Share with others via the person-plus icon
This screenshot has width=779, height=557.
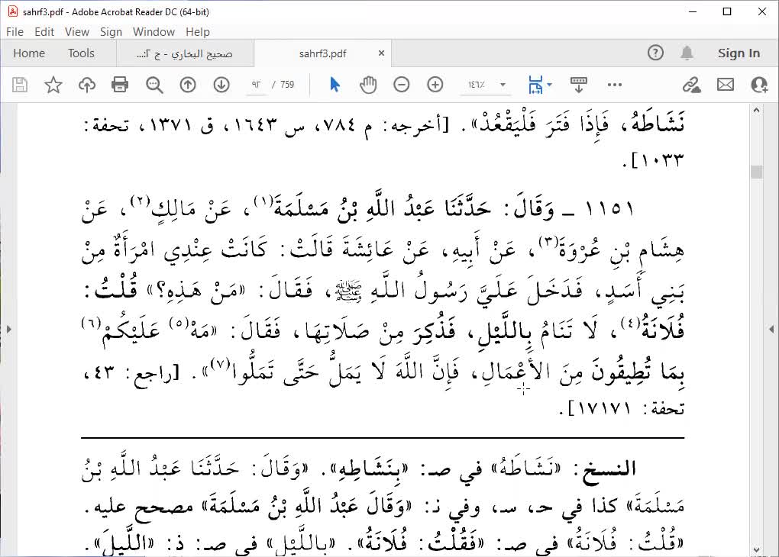tap(759, 85)
